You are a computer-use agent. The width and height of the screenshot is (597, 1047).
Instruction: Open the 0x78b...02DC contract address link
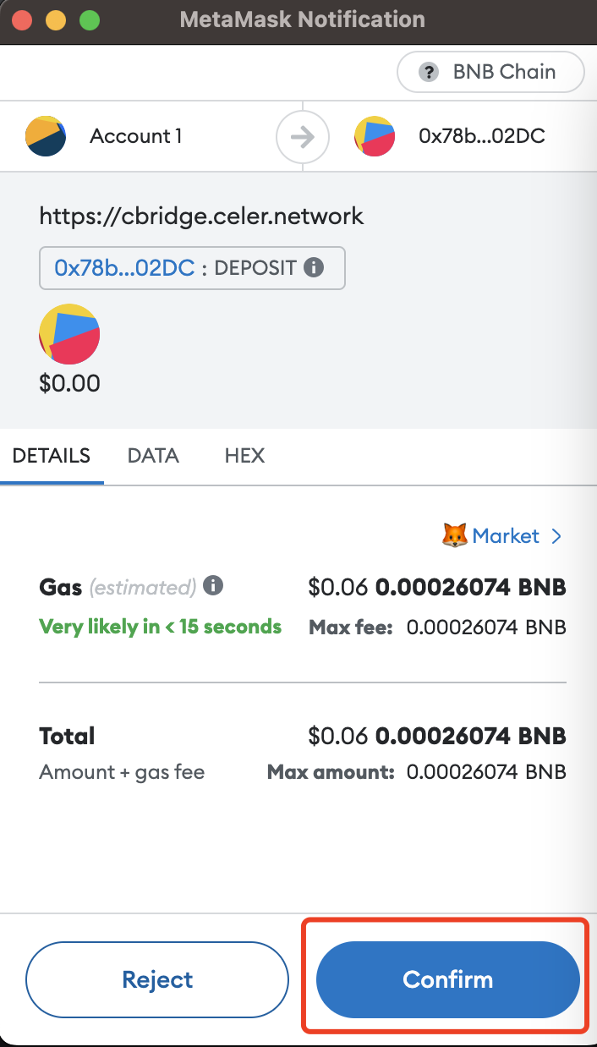coord(124,268)
